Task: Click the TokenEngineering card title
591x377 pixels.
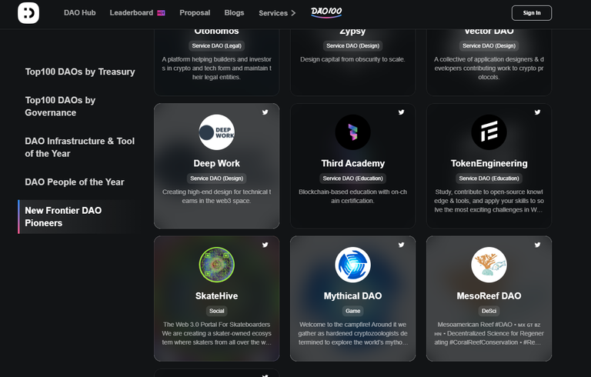Action: [489, 163]
